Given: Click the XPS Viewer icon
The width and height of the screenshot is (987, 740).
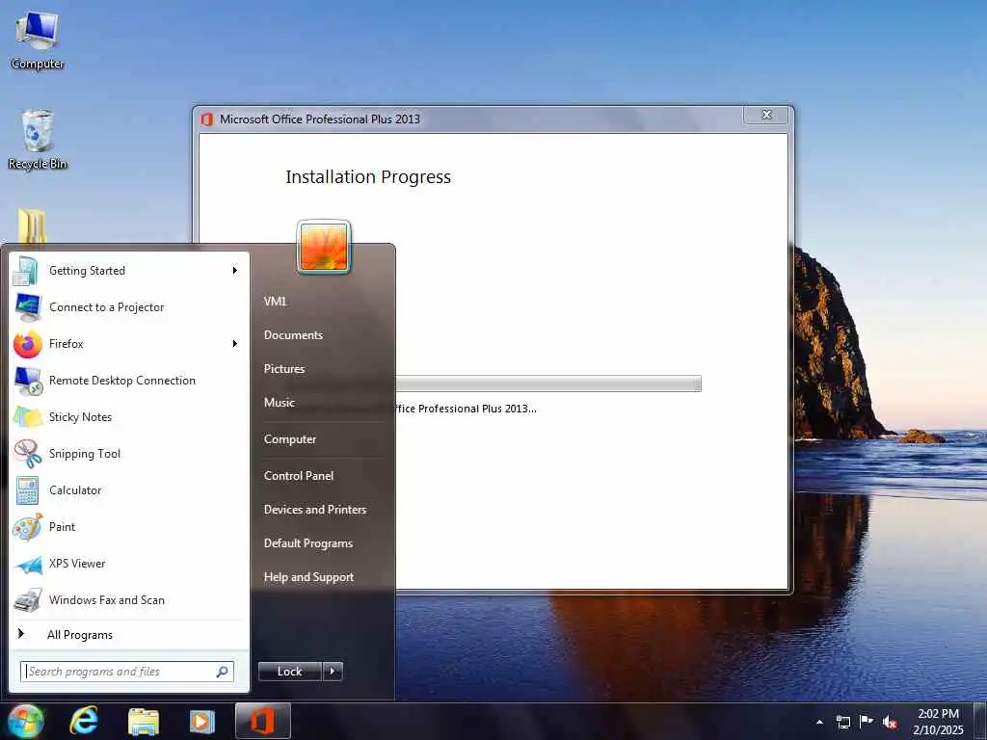Looking at the screenshot, I should click(28, 565).
